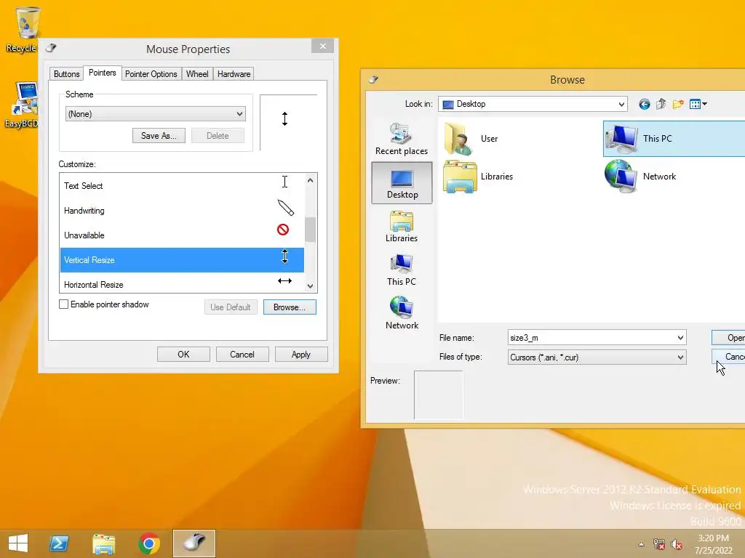Click the Start button on taskbar
The image size is (745, 558).
[x=18, y=543]
